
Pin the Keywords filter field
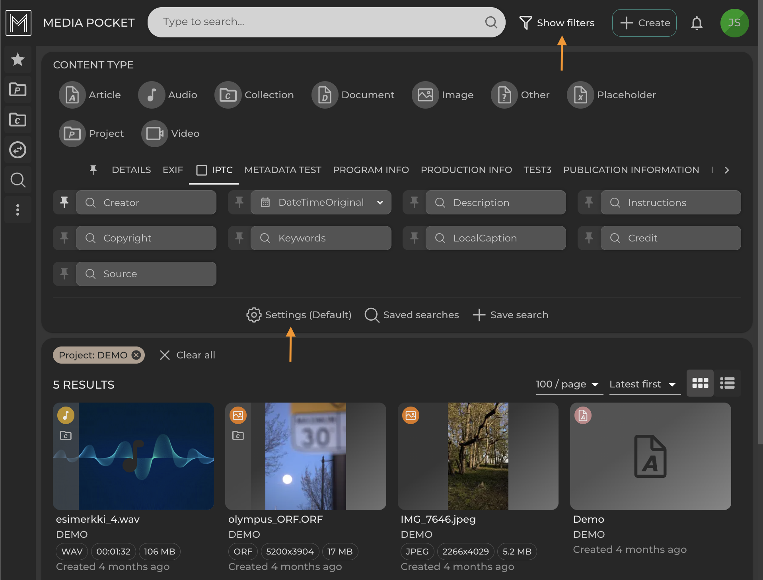coord(239,238)
